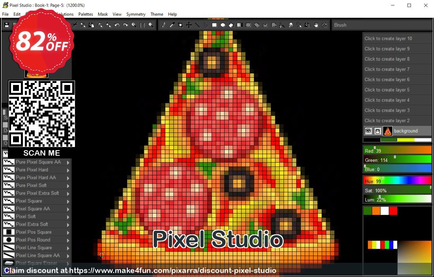Expand Pixel Pos Round submenu arrow
This screenshot has height=277, width=434.
(x=68, y=240)
